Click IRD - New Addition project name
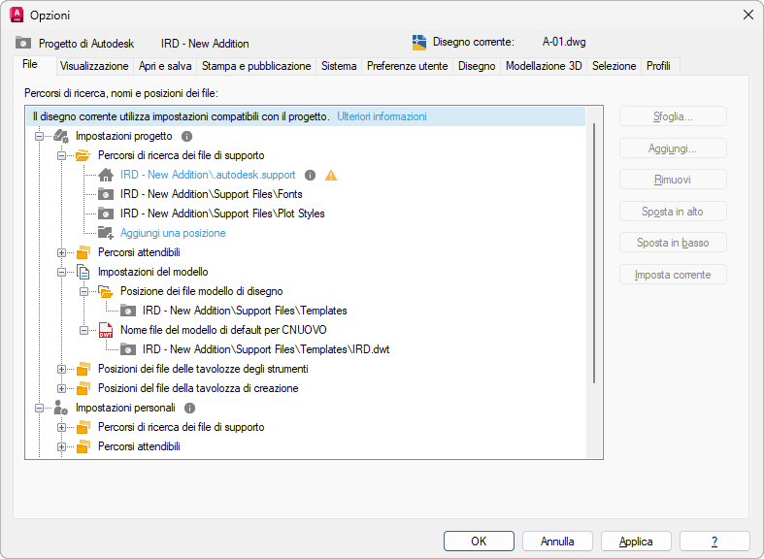The image size is (764, 559). click(x=205, y=44)
